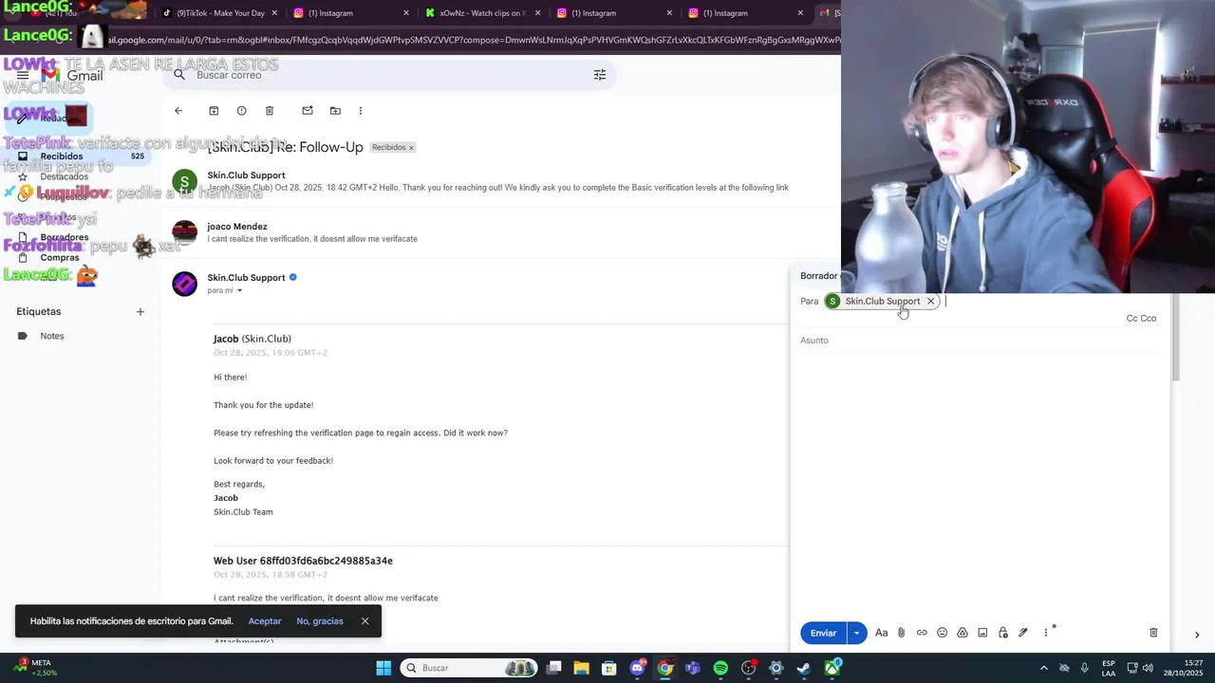1215x683 pixels.
Task: Open Task View in the taskbar
Action: click(x=554, y=668)
